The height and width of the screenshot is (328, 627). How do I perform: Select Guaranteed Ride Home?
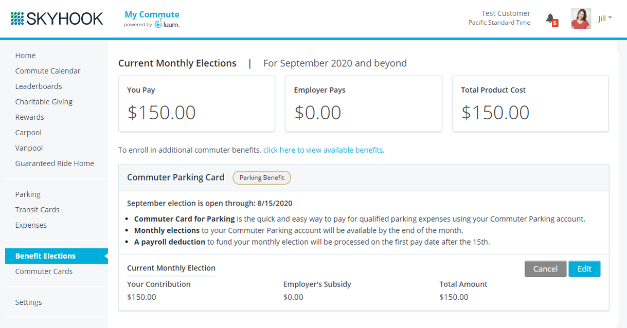(x=55, y=163)
